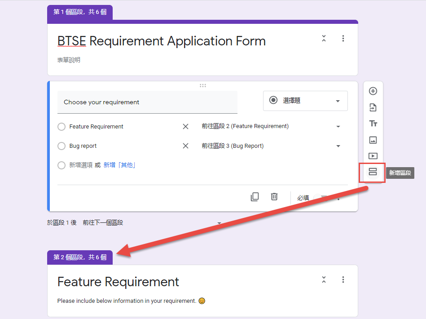Collapse the BTSE Requirement Application Form section
The width and height of the screenshot is (426, 319).
[324, 38]
